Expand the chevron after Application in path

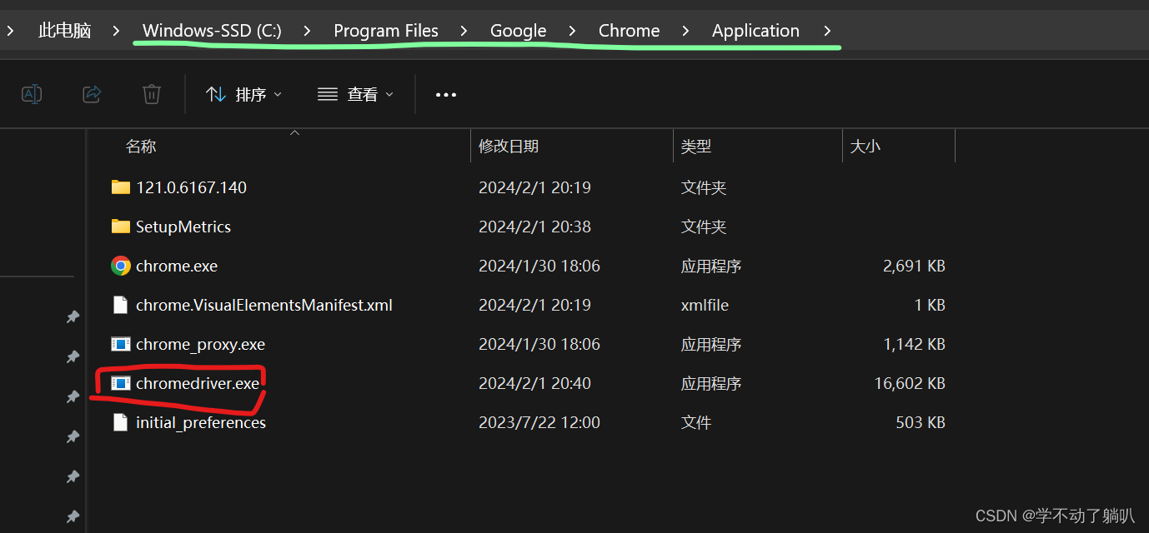tap(827, 31)
